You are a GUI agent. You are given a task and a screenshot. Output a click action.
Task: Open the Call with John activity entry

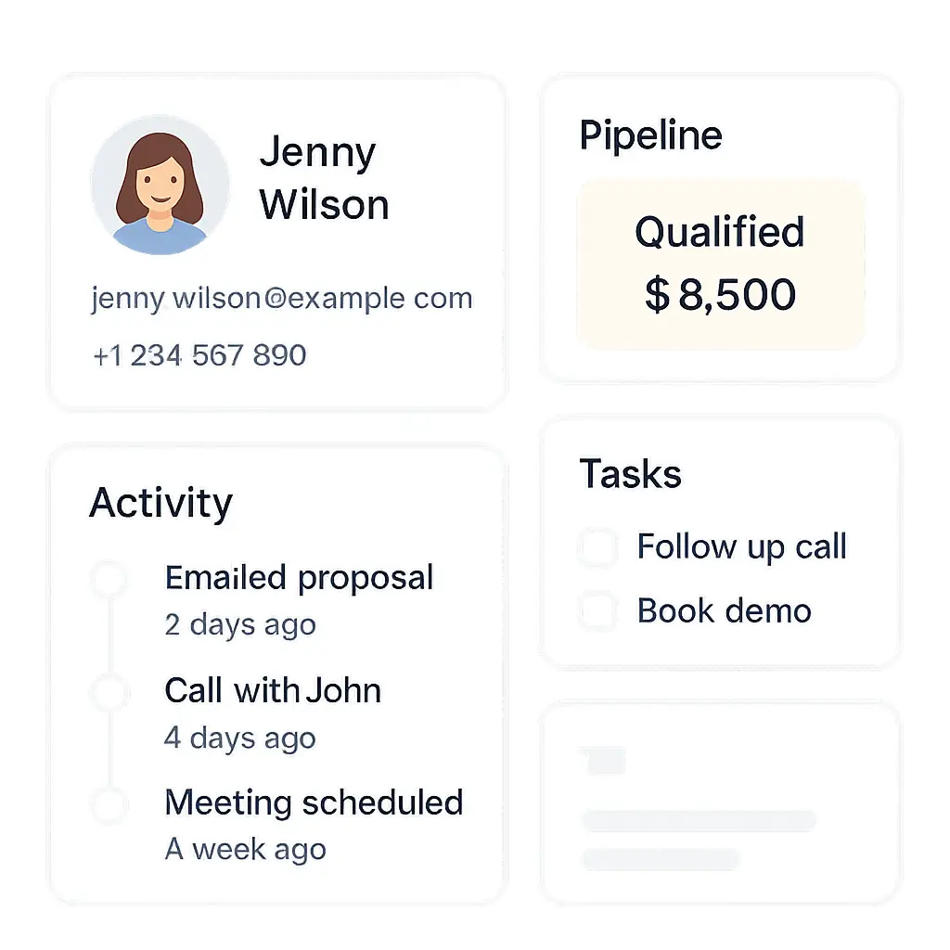(274, 713)
